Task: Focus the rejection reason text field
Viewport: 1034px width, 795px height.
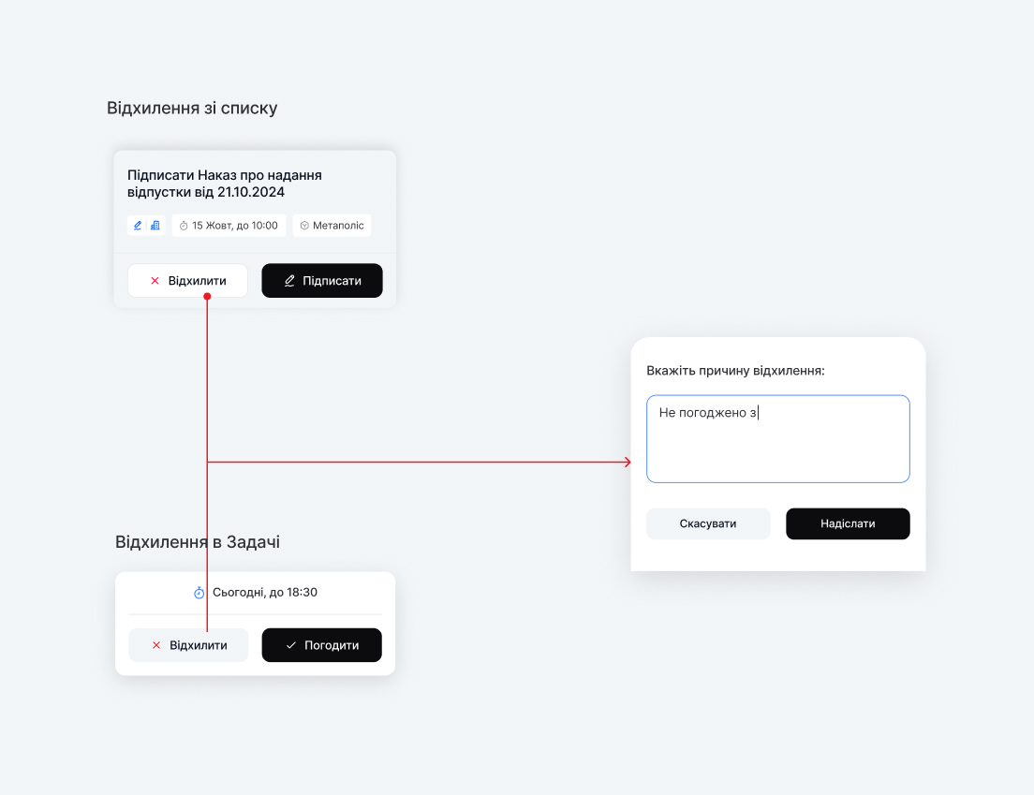Action: 778,439
